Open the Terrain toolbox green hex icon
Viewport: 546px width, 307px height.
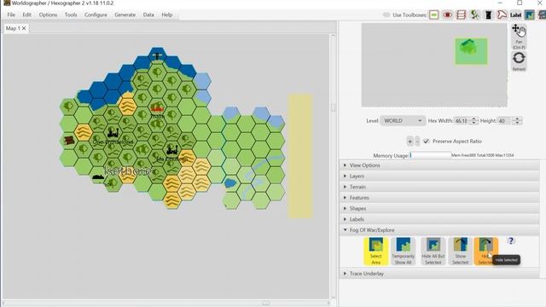(x=433, y=15)
